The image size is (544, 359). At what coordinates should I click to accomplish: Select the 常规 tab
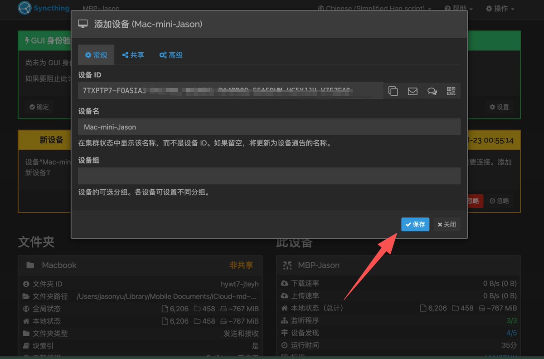96,55
